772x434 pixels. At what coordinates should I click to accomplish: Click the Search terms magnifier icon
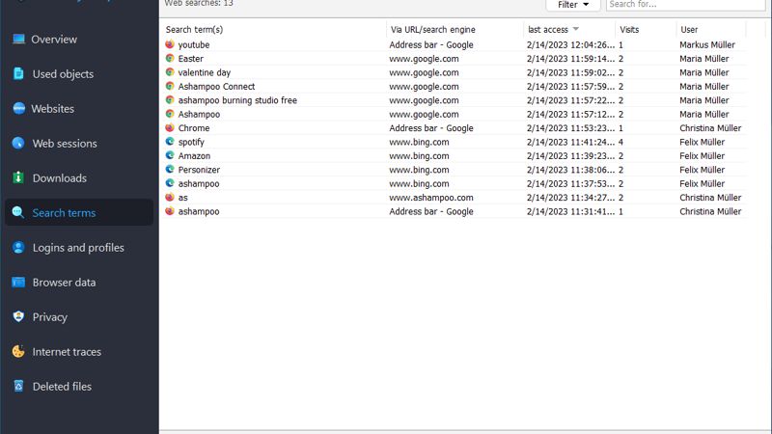point(18,212)
